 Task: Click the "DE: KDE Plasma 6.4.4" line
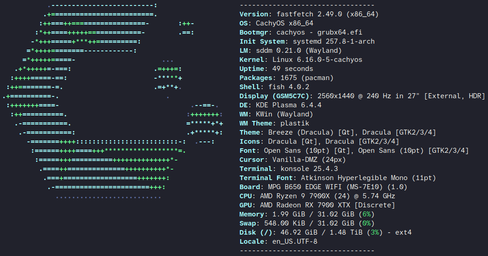[280, 105]
